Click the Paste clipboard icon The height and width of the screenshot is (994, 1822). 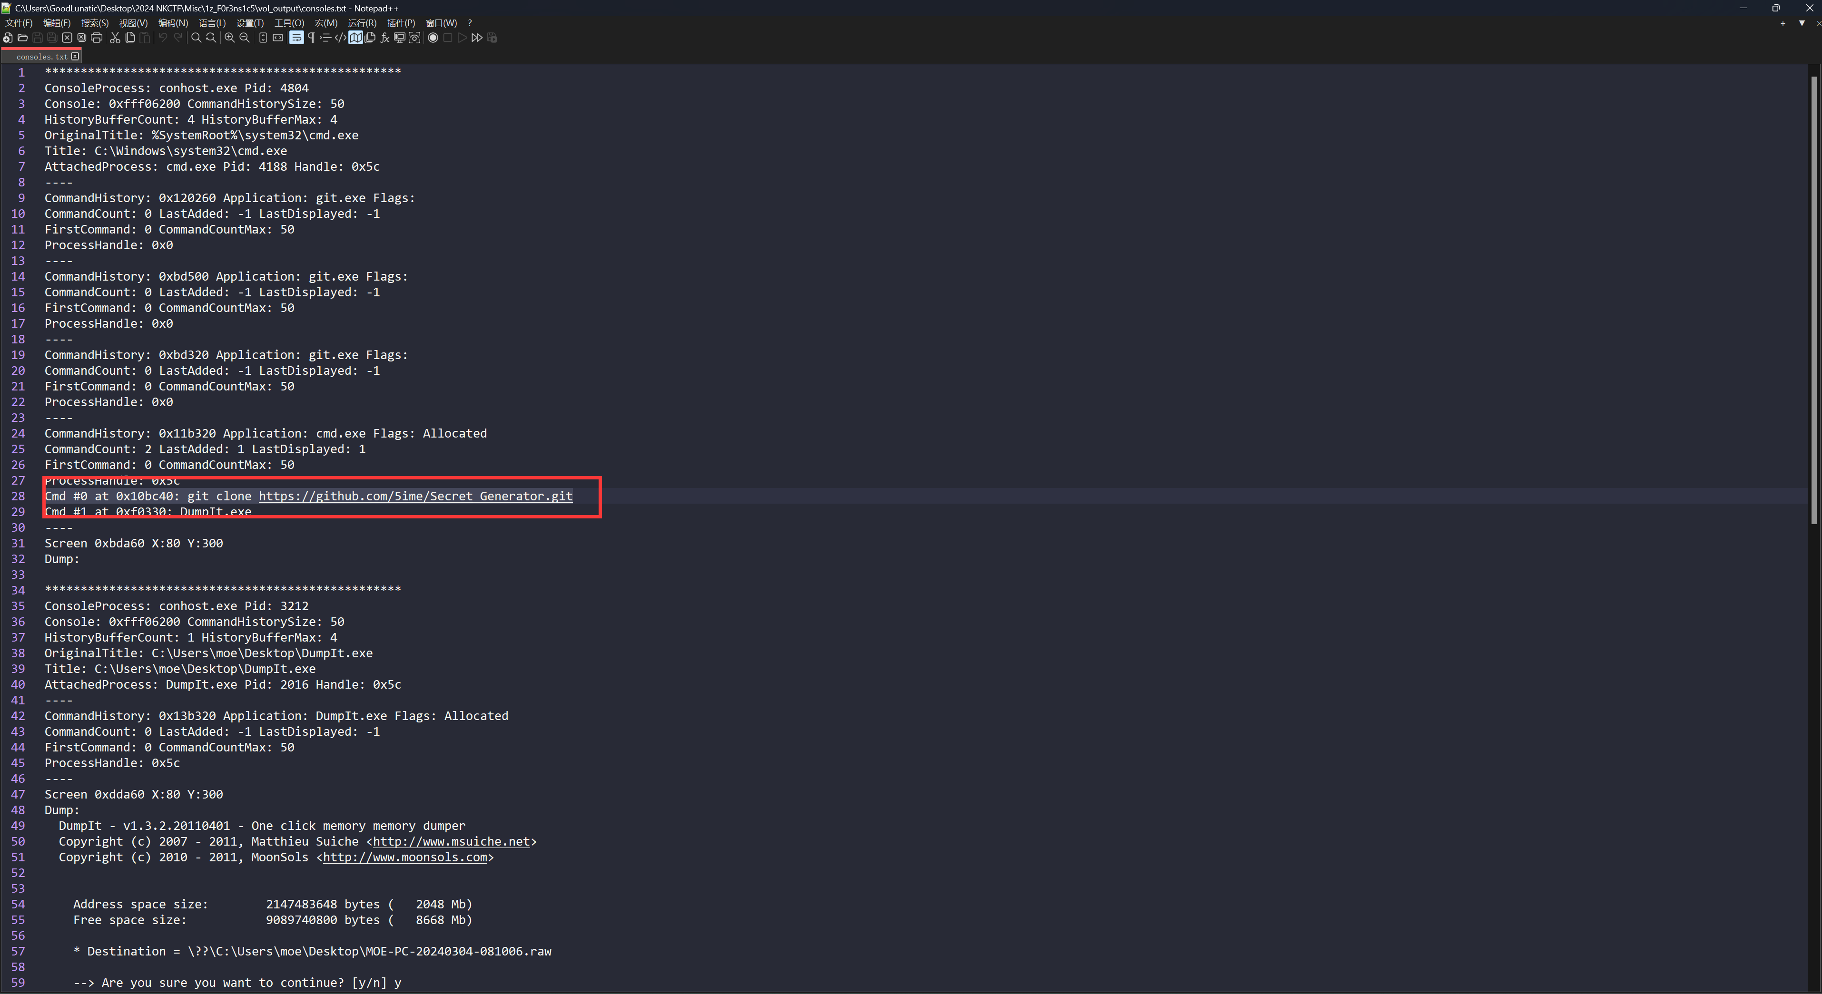pyautogui.click(x=144, y=38)
